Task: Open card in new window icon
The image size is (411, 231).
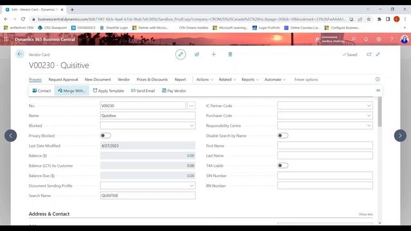Action: click(x=369, y=55)
